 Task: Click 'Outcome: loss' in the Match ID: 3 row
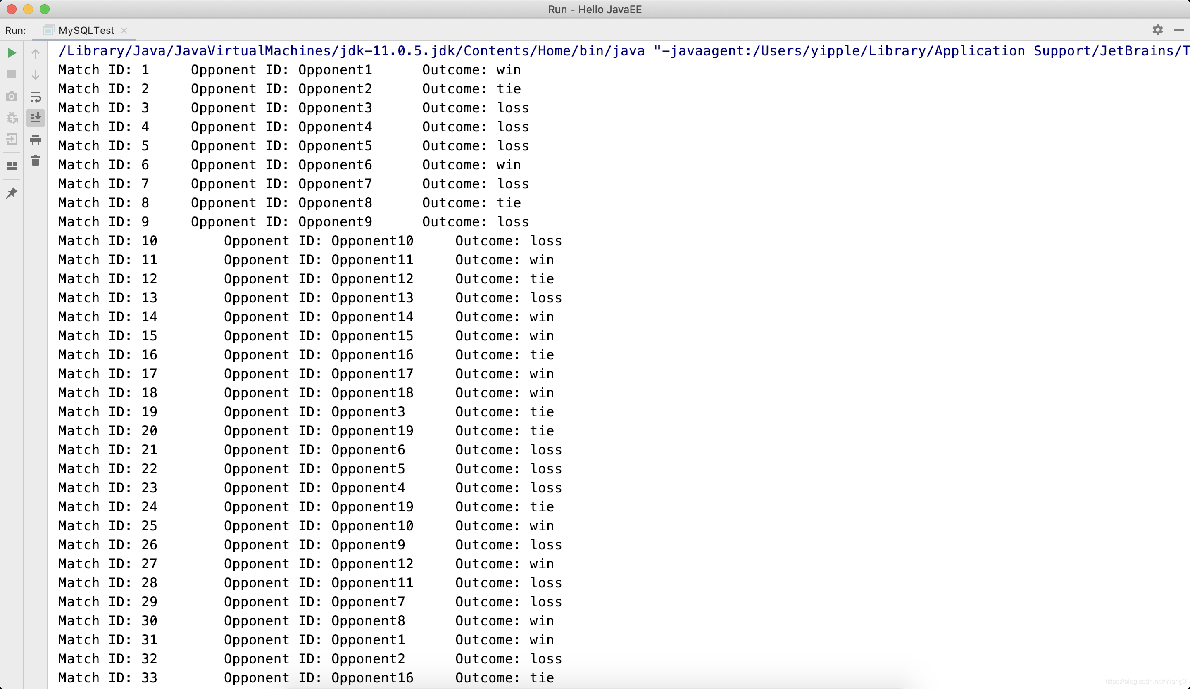click(x=476, y=108)
